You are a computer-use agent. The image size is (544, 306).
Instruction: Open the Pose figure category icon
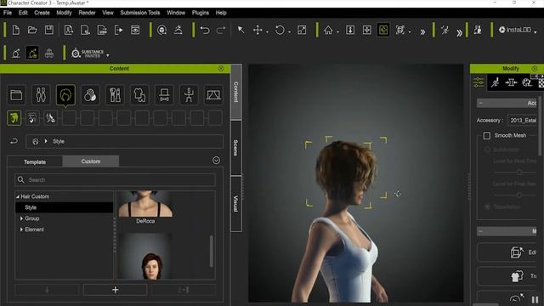click(189, 94)
